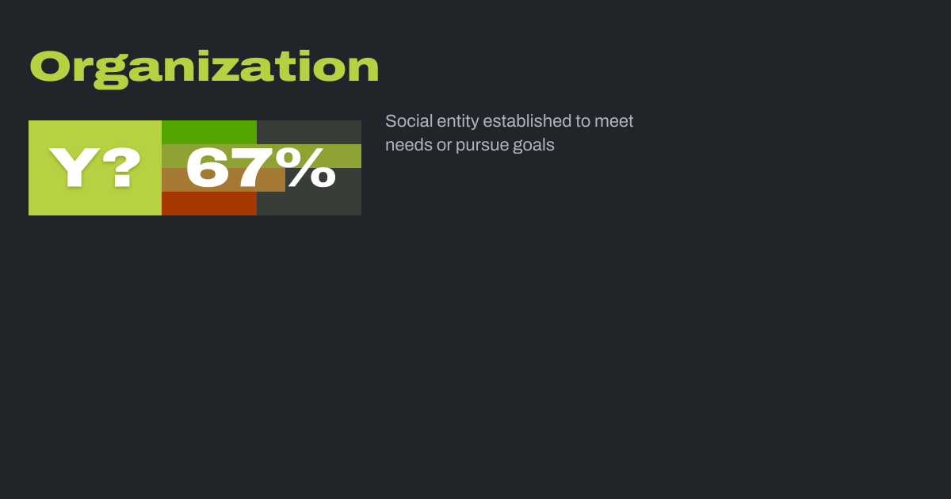The image size is (951, 499).
Task: Click the "Organization" heading
Action: coord(204,68)
